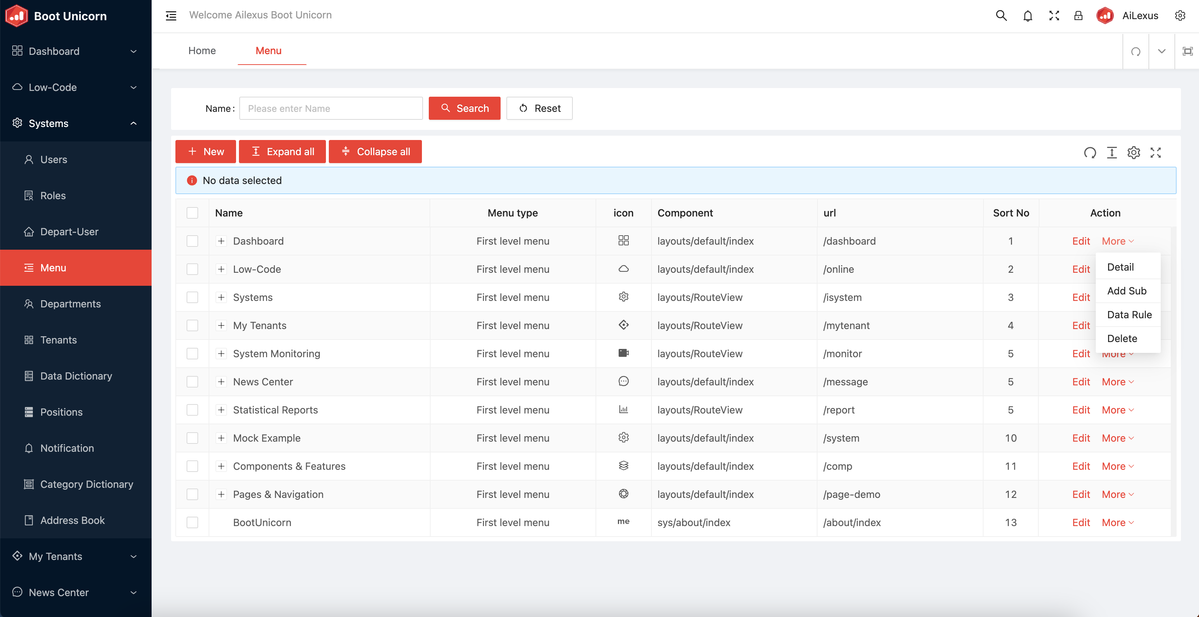Click the table refresh icon
Screen dimensions: 1199x617
click(x=1090, y=153)
